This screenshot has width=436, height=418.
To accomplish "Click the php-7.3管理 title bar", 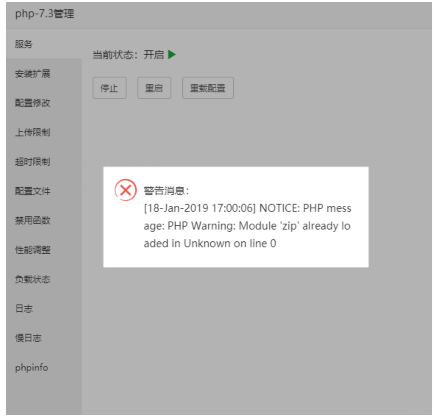I will [219, 15].
